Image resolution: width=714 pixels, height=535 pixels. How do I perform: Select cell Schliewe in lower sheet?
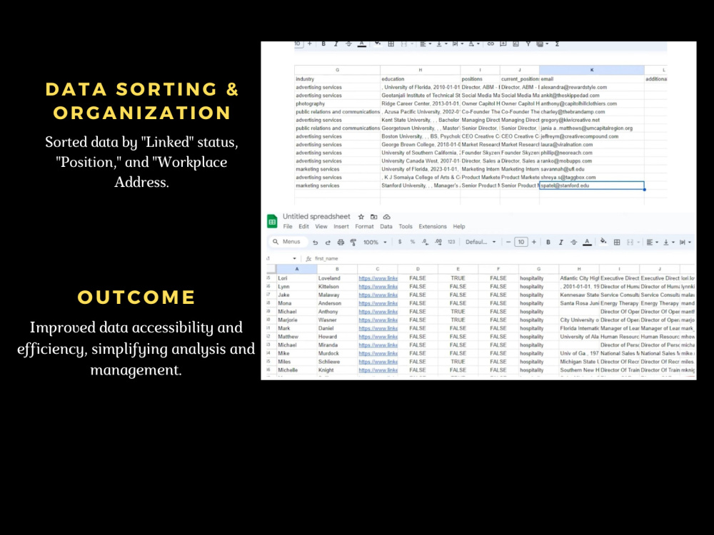click(337, 362)
